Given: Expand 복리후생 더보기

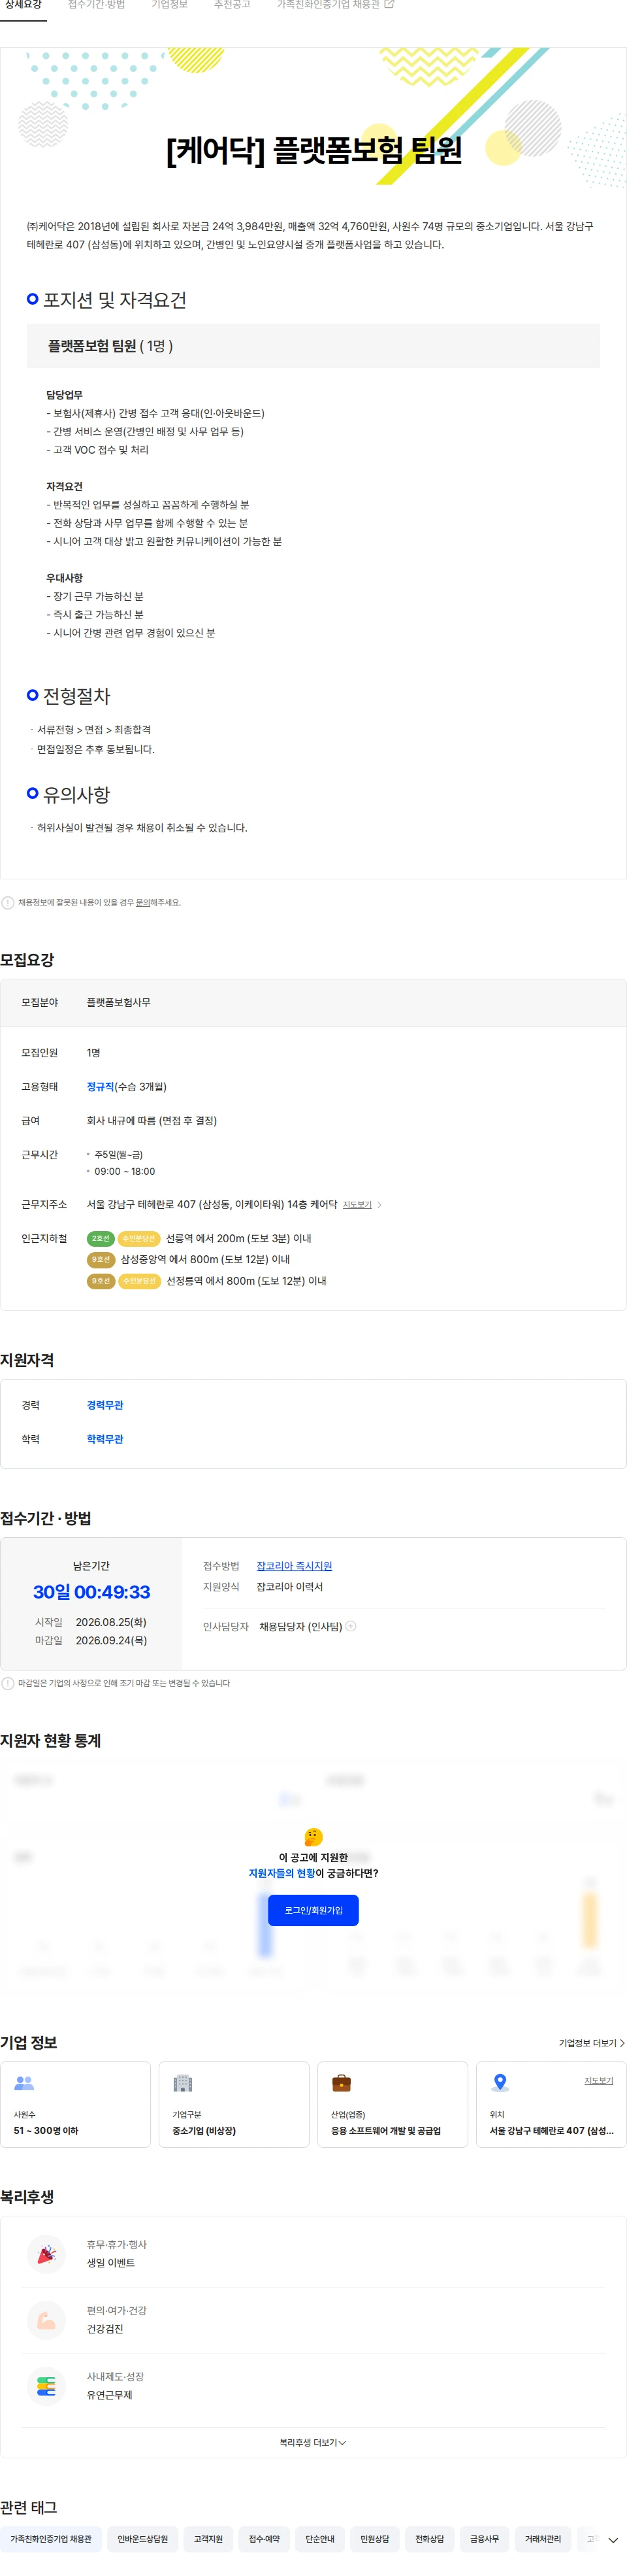Looking at the screenshot, I should (312, 2442).
